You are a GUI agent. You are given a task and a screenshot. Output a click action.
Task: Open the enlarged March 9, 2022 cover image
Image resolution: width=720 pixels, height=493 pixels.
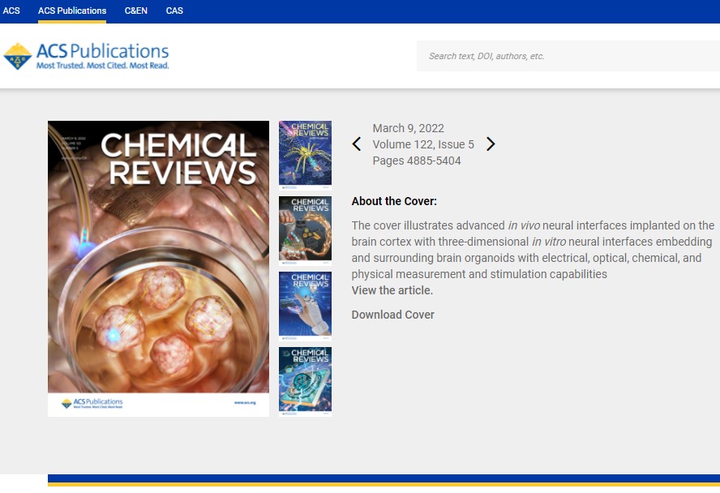[x=158, y=268]
